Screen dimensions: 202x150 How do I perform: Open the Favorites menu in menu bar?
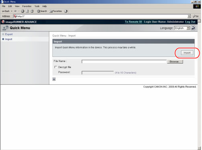(x=27, y=6)
